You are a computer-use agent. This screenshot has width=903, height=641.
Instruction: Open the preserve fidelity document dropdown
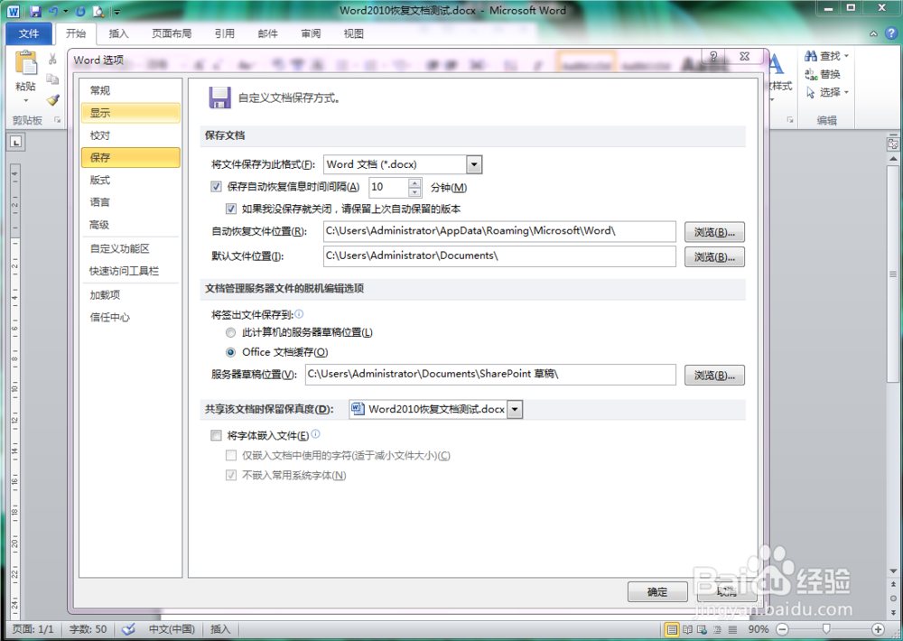(515, 410)
